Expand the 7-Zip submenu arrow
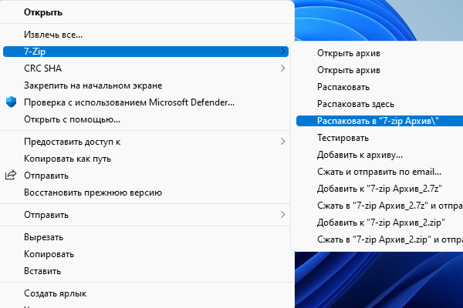463x308 pixels. [x=282, y=52]
